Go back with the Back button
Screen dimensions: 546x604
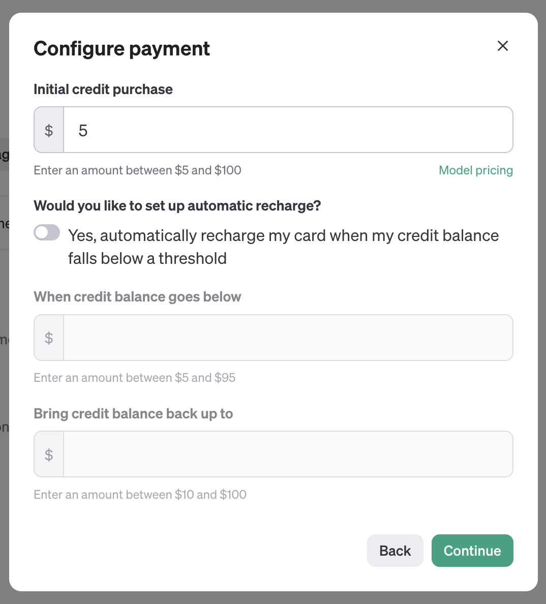(395, 551)
